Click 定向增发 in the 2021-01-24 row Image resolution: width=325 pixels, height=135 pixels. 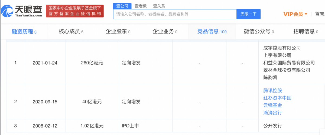click(x=131, y=63)
